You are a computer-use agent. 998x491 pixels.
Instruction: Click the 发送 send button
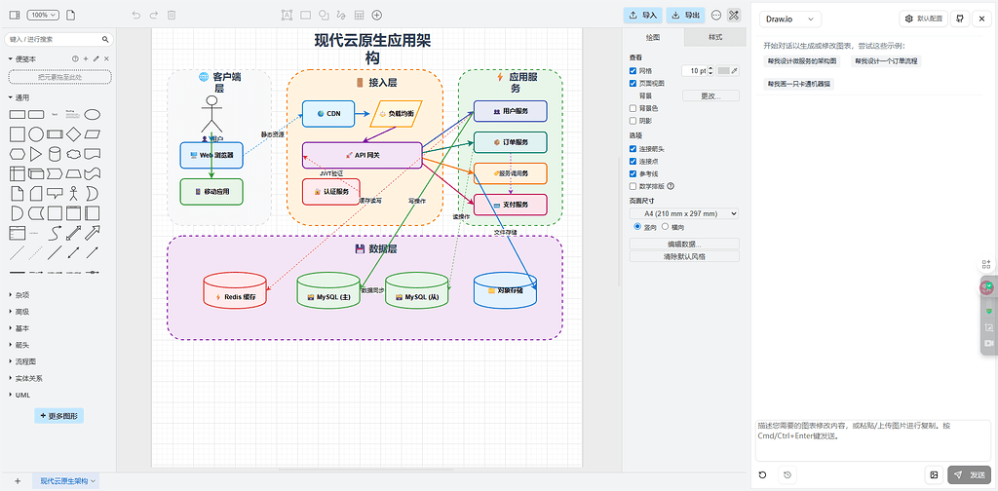(x=970, y=474)
